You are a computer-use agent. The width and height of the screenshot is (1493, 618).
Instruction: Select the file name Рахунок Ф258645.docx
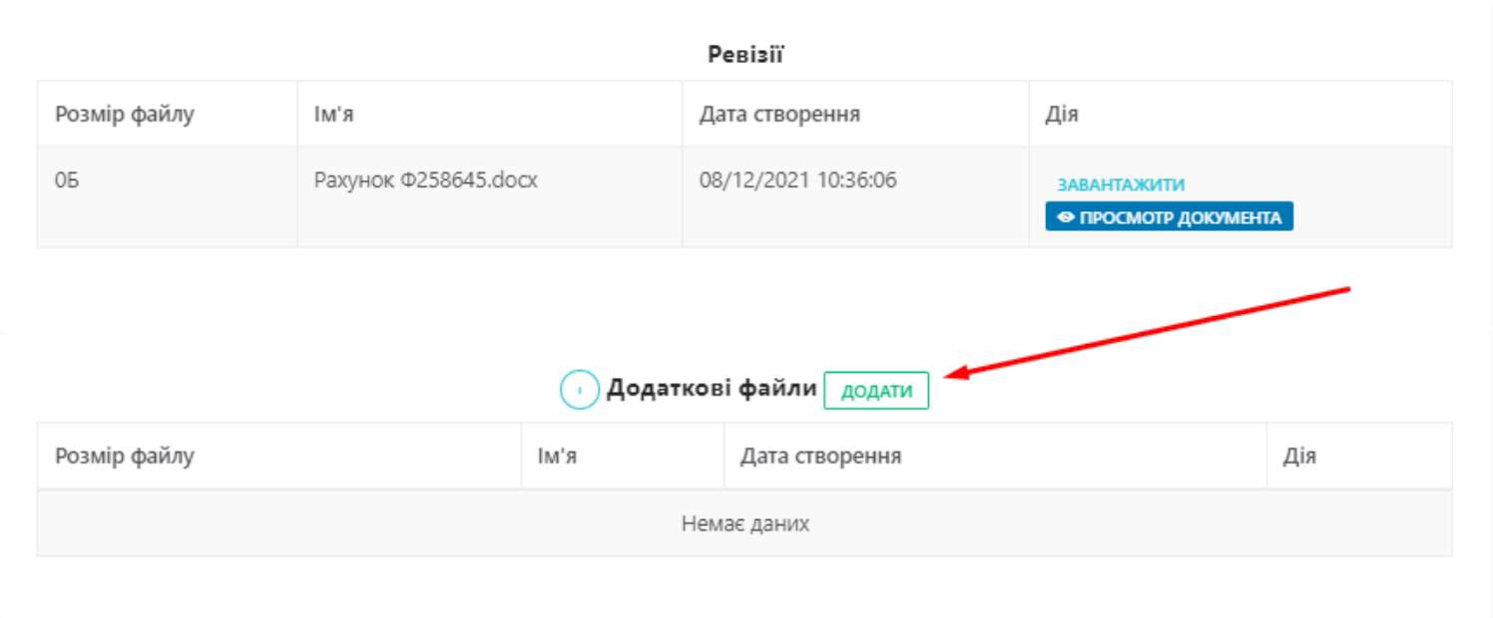pos(425,181)
